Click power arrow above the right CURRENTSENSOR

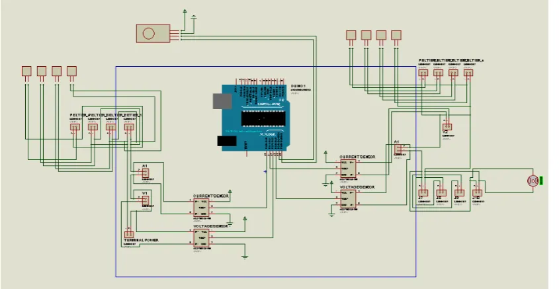(x=325, y=153)
